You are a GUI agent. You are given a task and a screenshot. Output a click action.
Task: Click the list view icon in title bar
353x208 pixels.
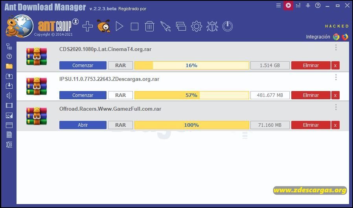298,5
